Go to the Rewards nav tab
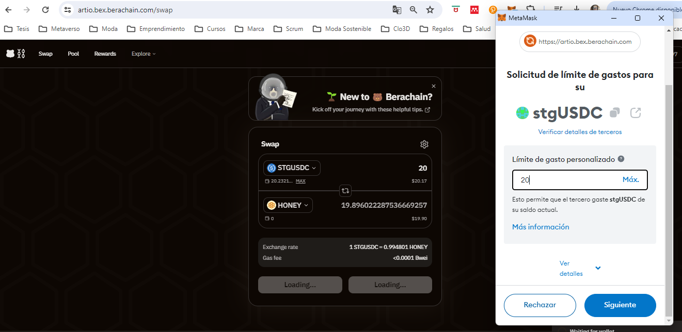The height and width of the screenshot is (332, 682). pyautogui.click(x=105, y=54)
